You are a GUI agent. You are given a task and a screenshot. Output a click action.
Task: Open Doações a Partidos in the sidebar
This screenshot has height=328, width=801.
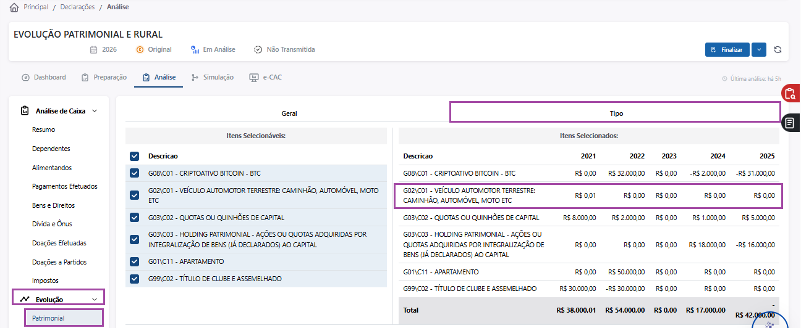pos(59,262)
